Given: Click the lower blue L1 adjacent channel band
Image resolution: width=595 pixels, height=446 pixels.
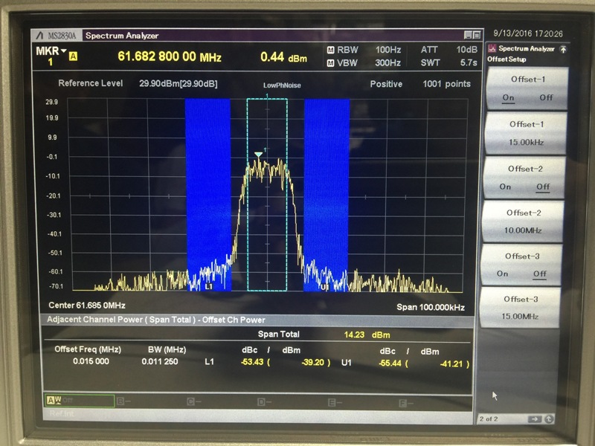Looking at the screenshot, I should pos(208,193).
